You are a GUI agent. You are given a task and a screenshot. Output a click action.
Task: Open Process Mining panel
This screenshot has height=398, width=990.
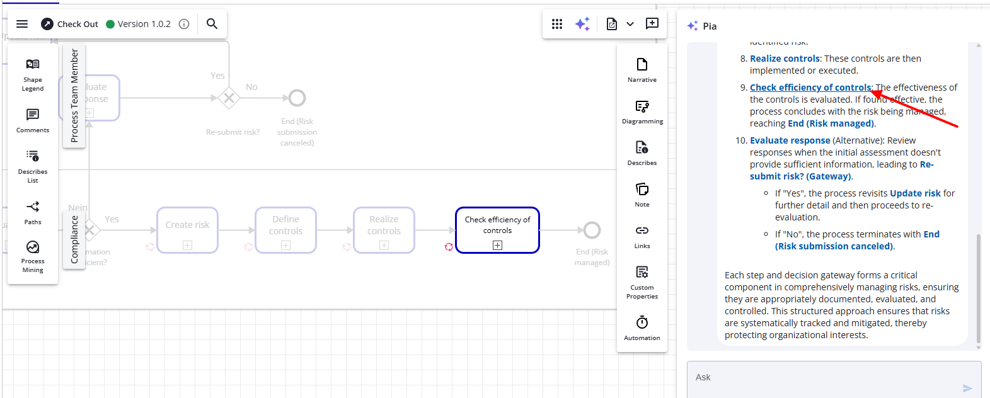(x=33, y=256)
